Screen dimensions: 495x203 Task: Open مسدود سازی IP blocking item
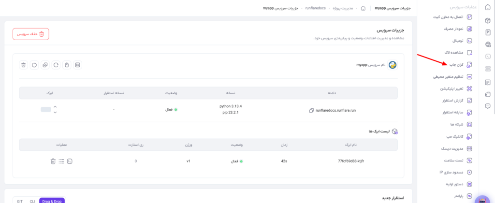(456, 173)
